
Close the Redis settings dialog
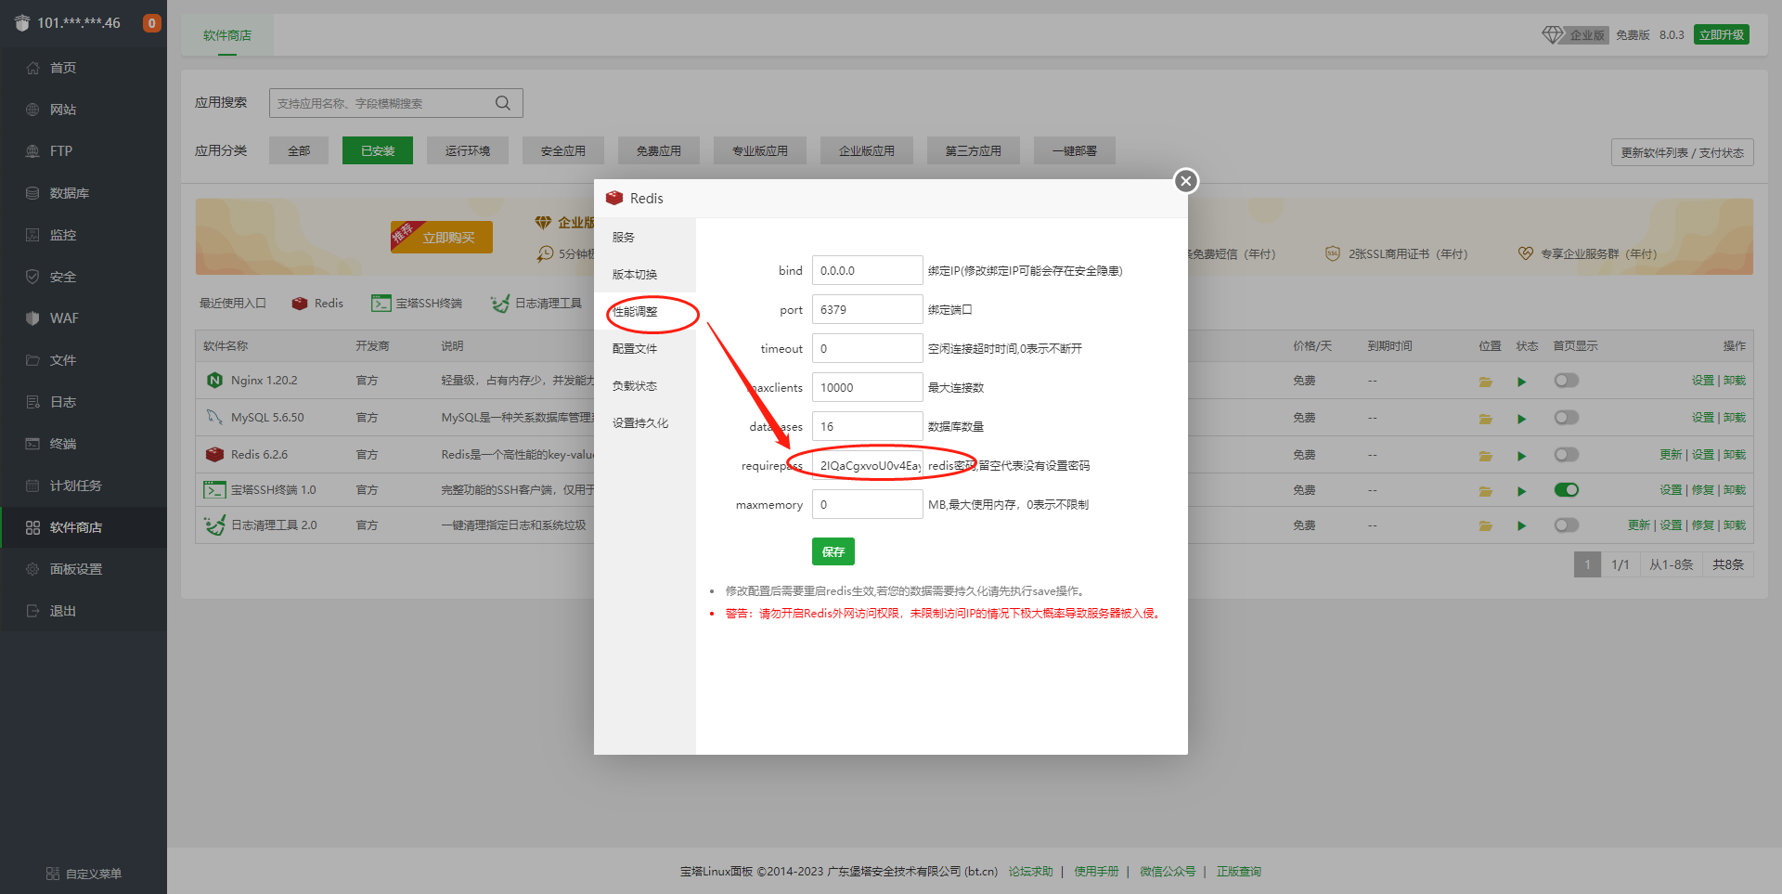[1185, 181]
